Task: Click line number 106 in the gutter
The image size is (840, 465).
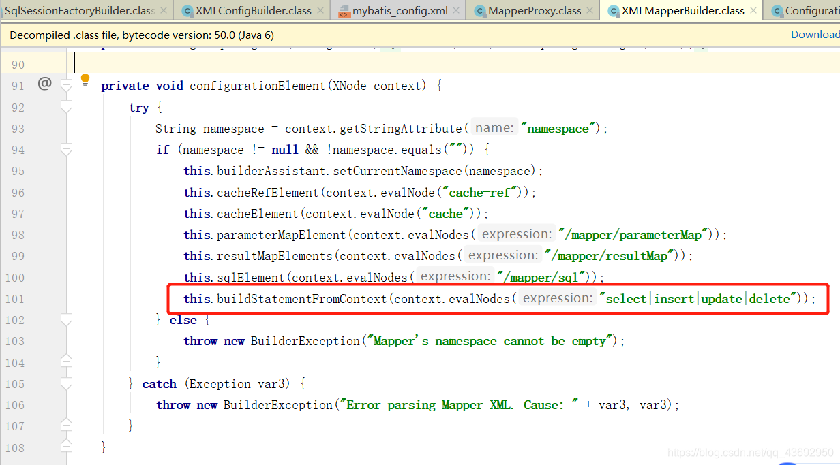Action: coord(14,405)
